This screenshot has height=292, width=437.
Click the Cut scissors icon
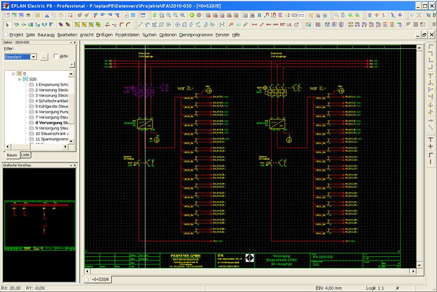pyautogui.click(x=47, y=16)
